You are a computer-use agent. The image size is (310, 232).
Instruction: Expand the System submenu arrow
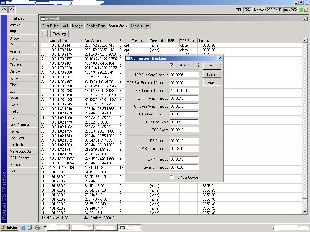35,78
